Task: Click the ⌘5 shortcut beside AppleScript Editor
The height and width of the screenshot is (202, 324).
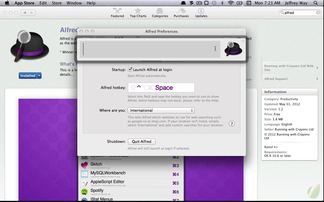Action: pyautogui.click(x=175, y=183)
